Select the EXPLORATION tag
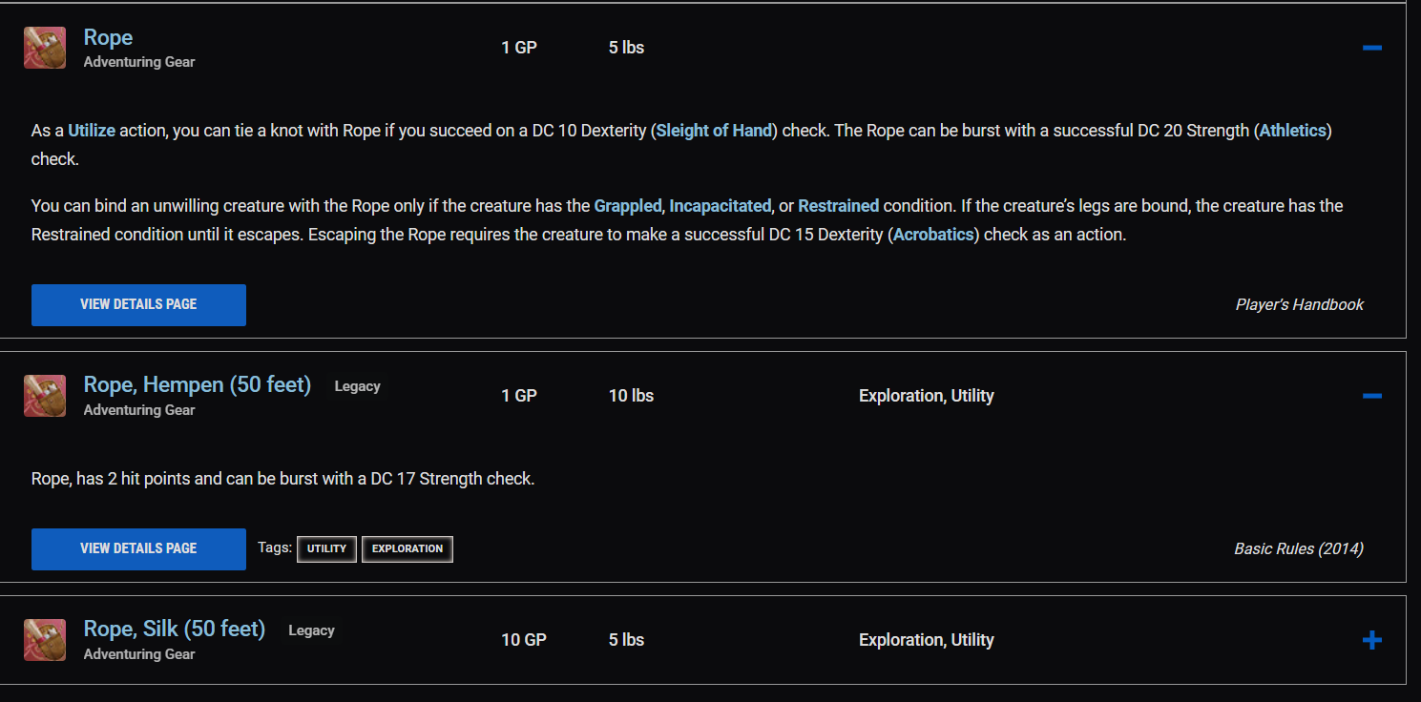 [407, 549]
